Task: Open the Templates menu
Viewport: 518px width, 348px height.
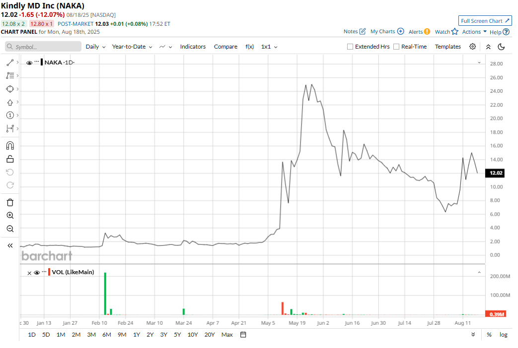Action: pos(447,47)
